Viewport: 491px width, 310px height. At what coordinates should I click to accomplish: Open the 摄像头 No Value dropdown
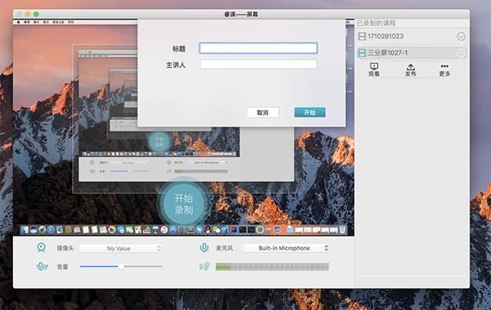coord(121,249)
